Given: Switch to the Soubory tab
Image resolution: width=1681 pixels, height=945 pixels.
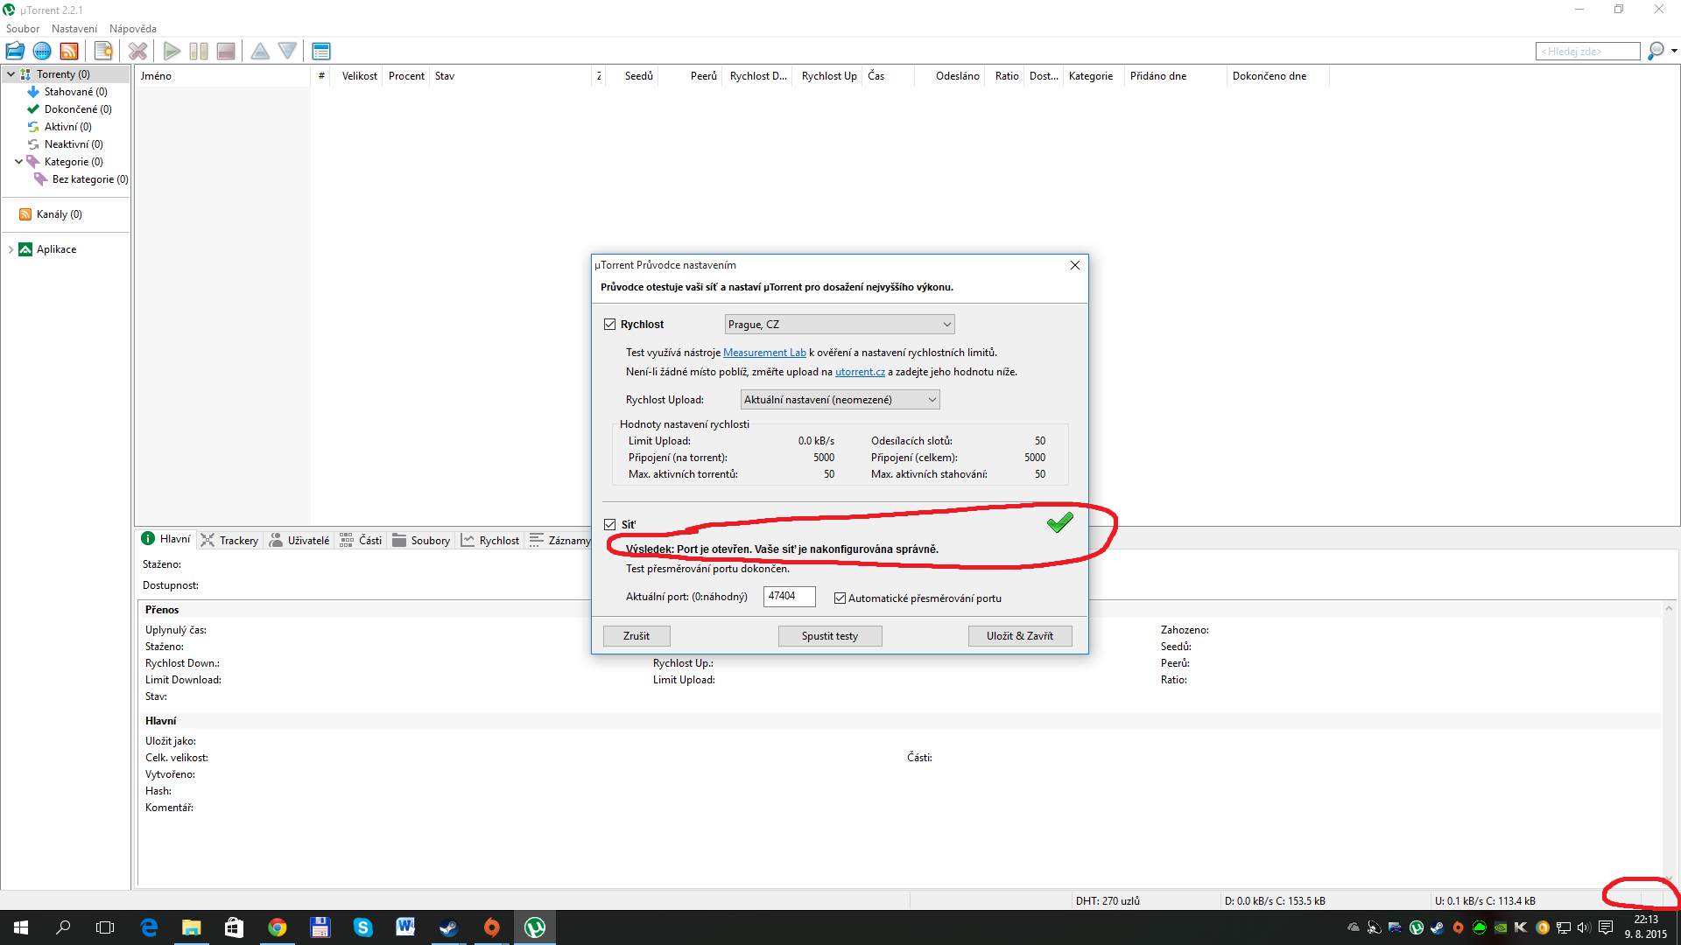Looking at the screenshot, I should pyautogui.click(x=421, y=541).
